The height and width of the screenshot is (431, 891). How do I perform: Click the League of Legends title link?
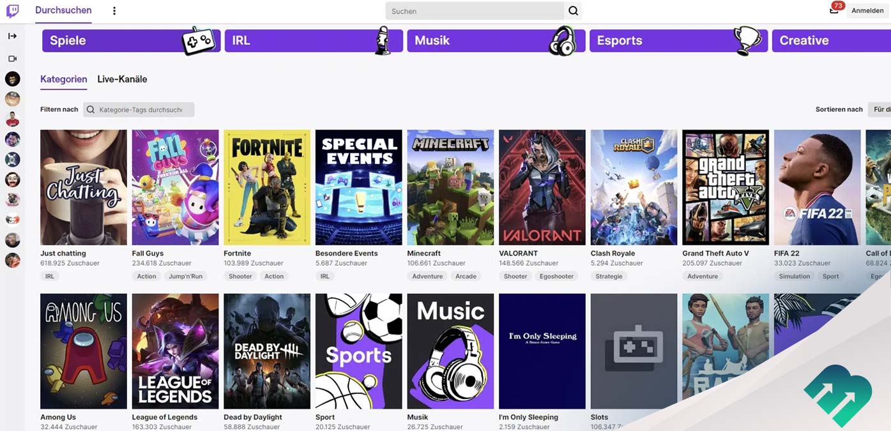165,418
